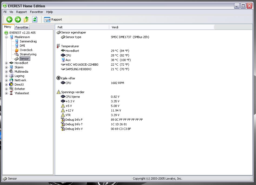256x185 pixels.
Task: Select the 1682 RPM fan value
Action: click(x=117, y=83)
